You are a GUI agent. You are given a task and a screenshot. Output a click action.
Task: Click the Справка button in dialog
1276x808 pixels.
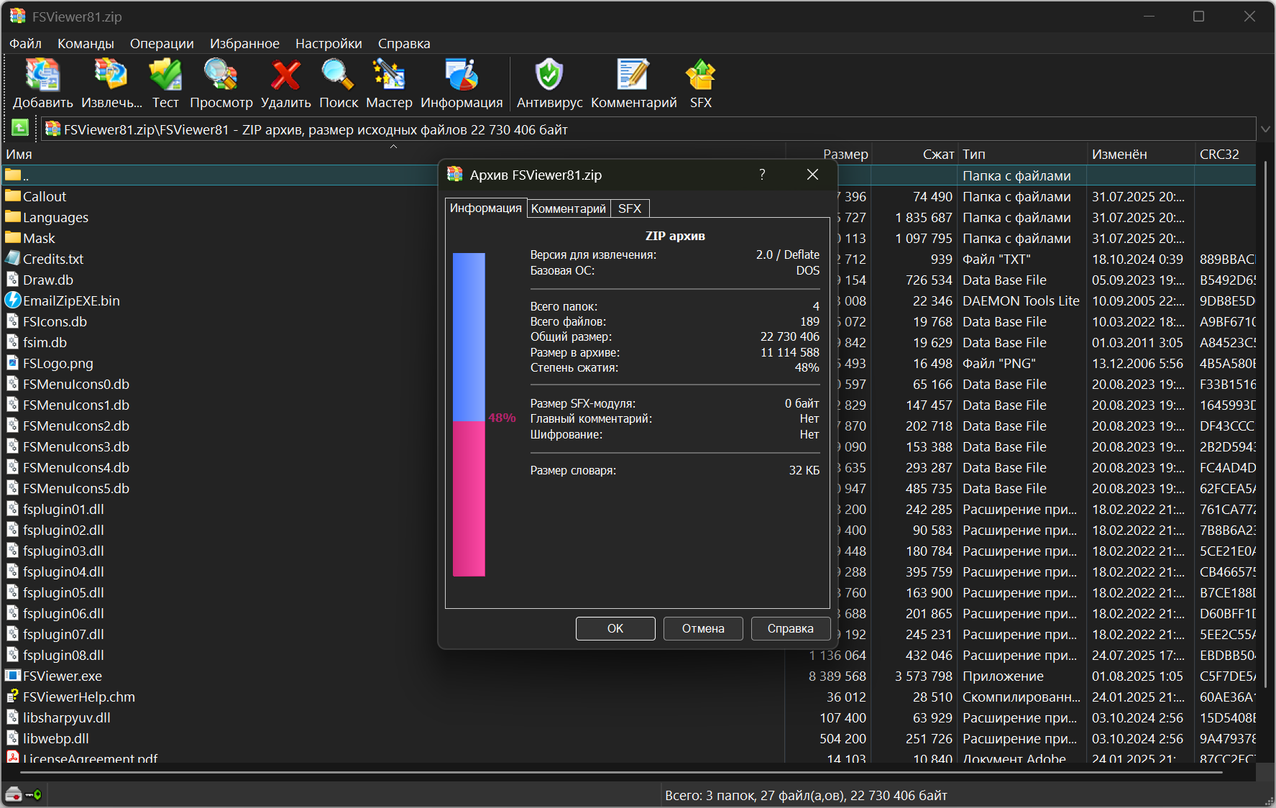coord(791,628)
